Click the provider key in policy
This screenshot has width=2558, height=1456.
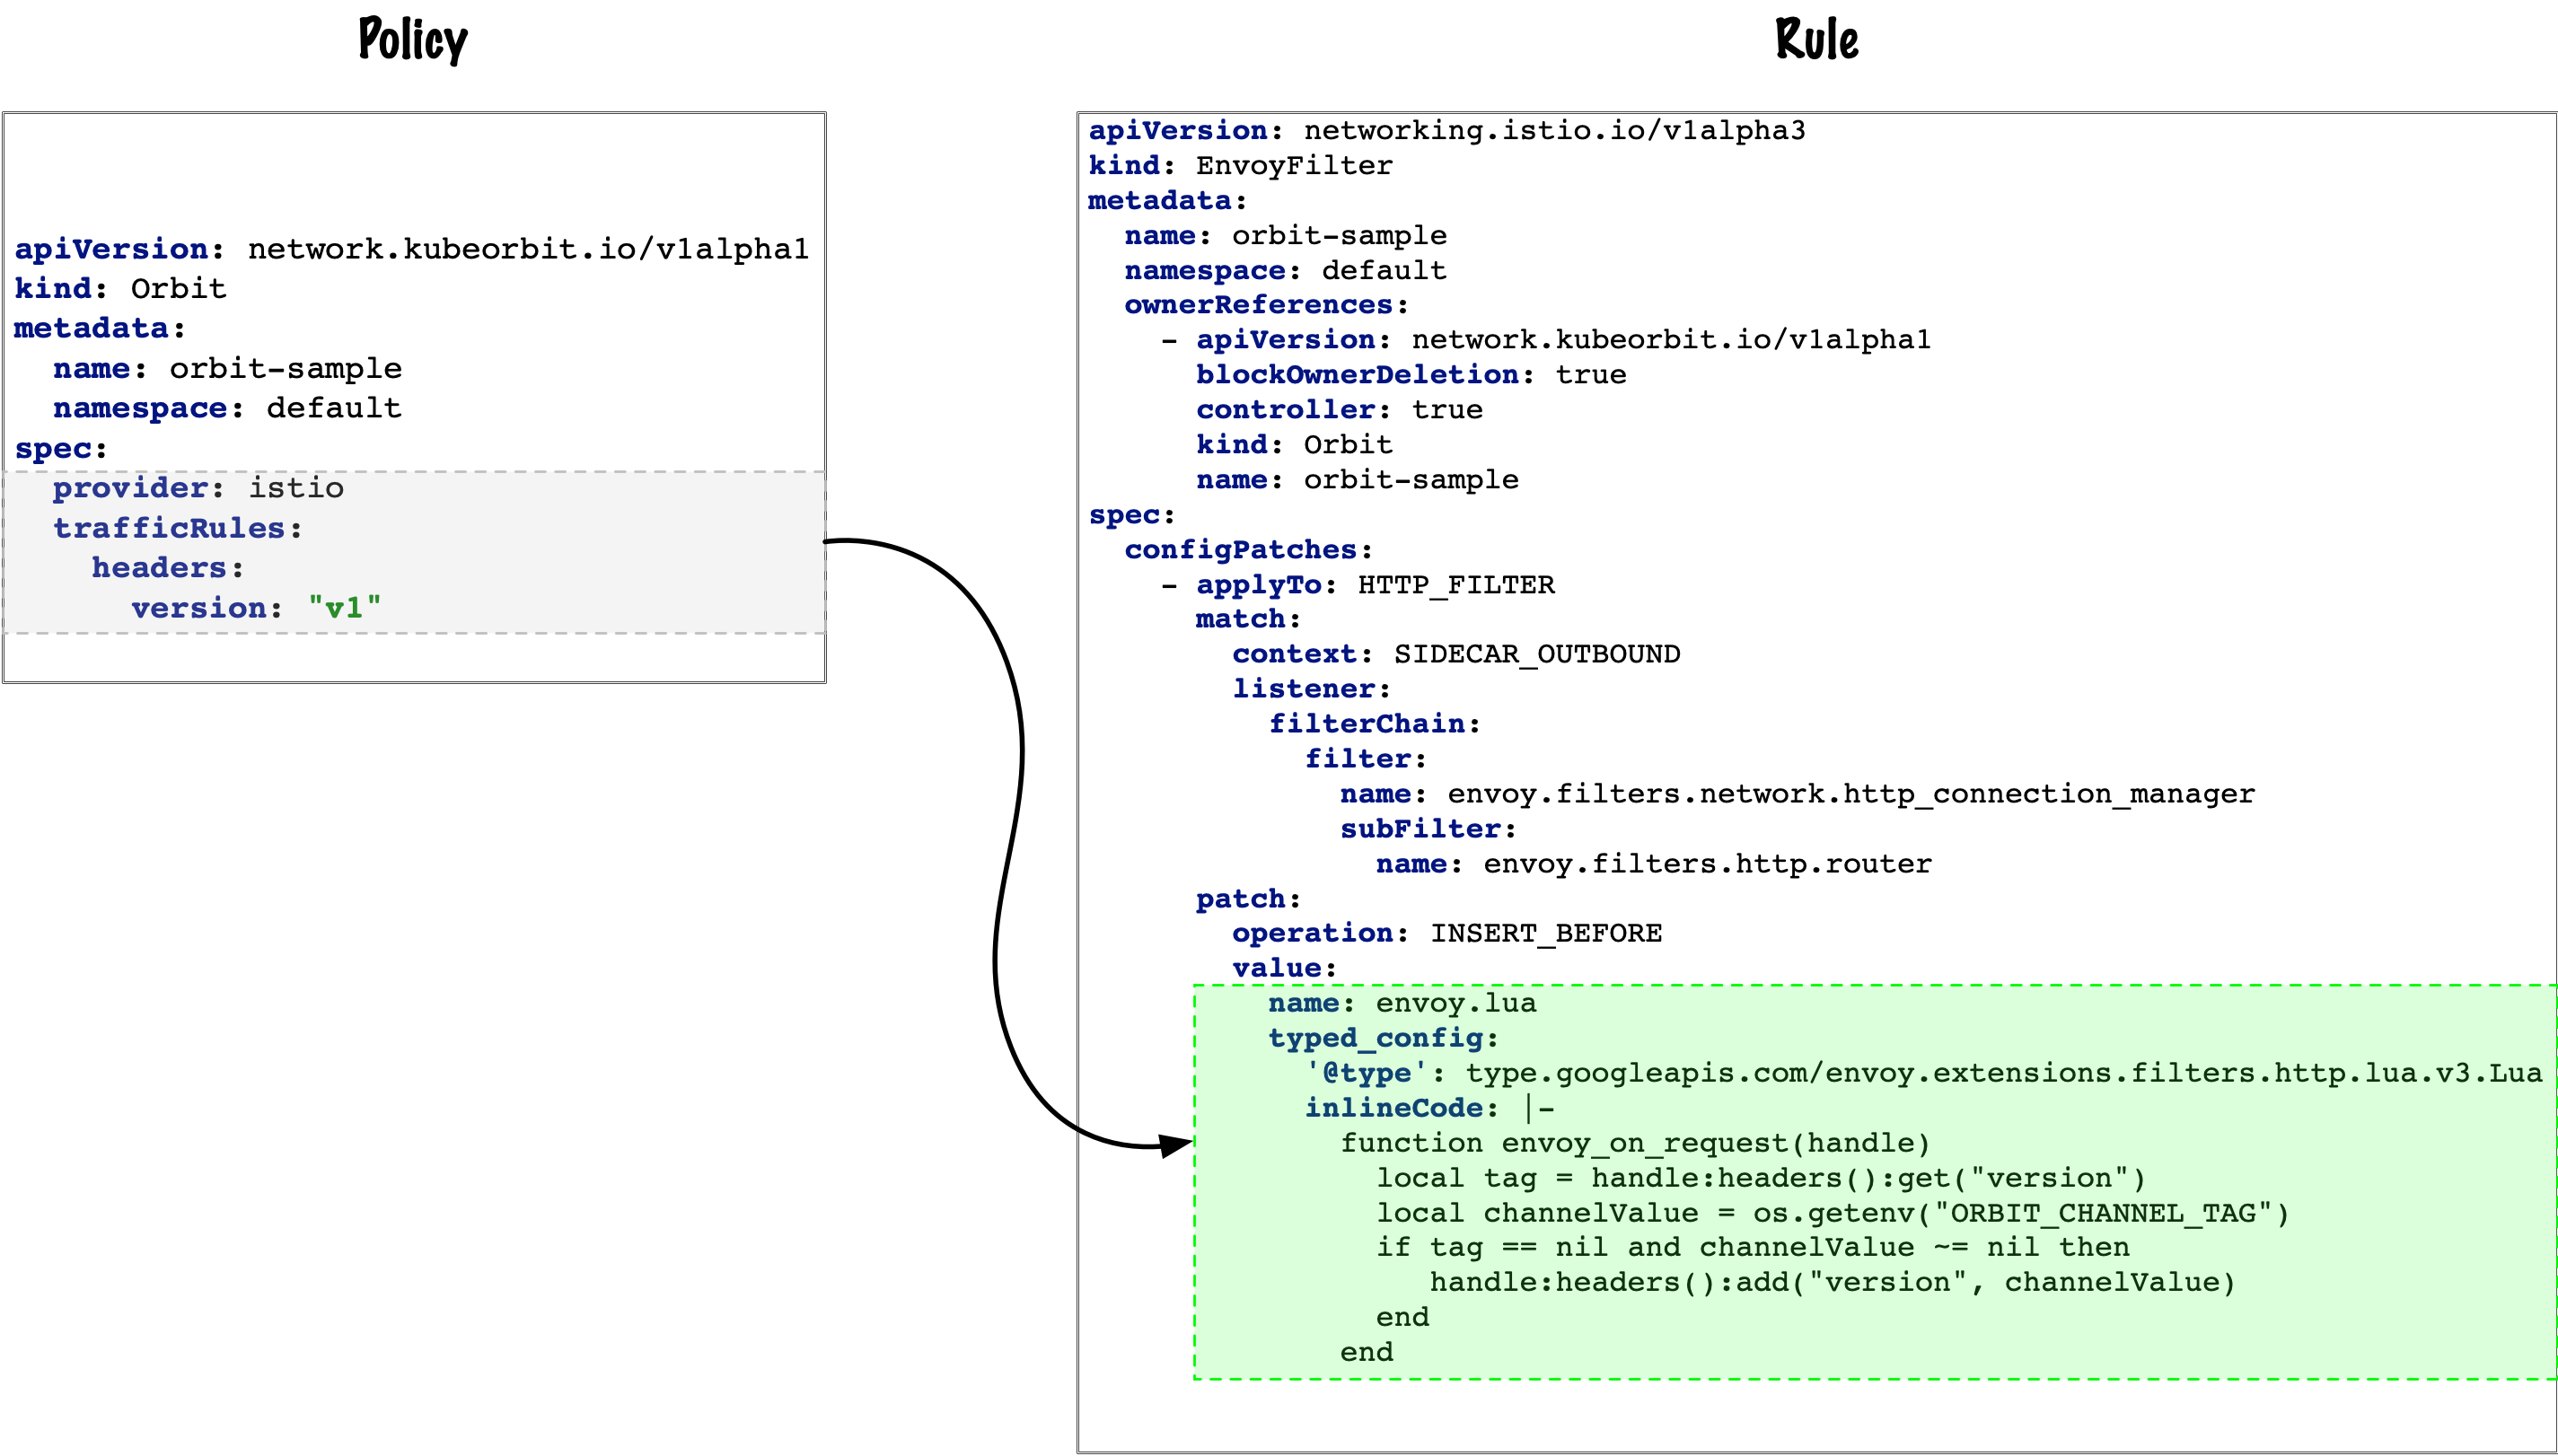(x=130, y=488)
